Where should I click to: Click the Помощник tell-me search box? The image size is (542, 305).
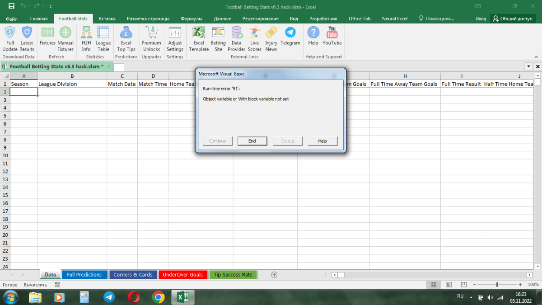(x=436, y=19)
